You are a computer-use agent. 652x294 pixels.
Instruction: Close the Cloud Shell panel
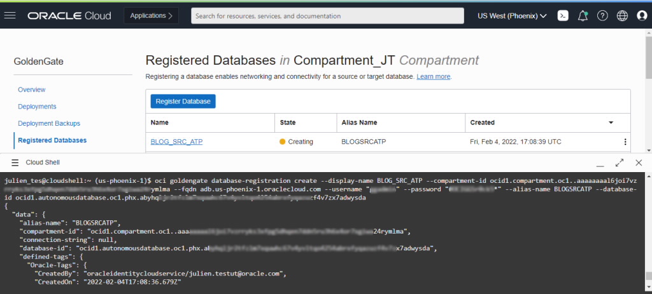tap(639, 163)
